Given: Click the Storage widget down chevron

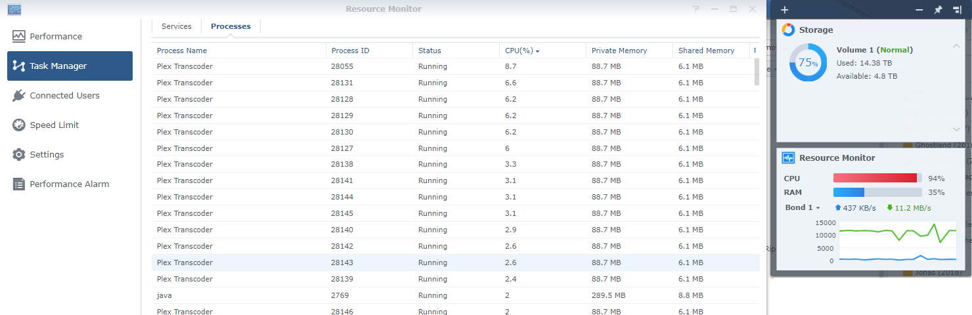Looking at the screenshot, I should pyautogui.click(x=956, y=129).
